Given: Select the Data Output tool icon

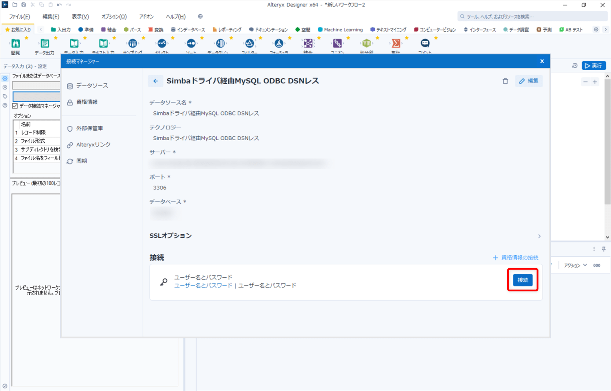Looking at the screenshot, I should click(45, 43).
